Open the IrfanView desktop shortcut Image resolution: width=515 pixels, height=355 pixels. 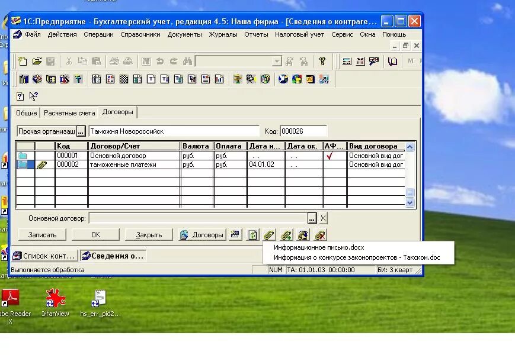point(55,302)
